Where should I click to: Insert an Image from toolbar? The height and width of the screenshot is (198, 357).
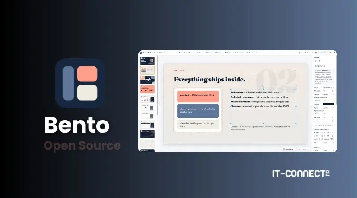click(x=209, y=53)
